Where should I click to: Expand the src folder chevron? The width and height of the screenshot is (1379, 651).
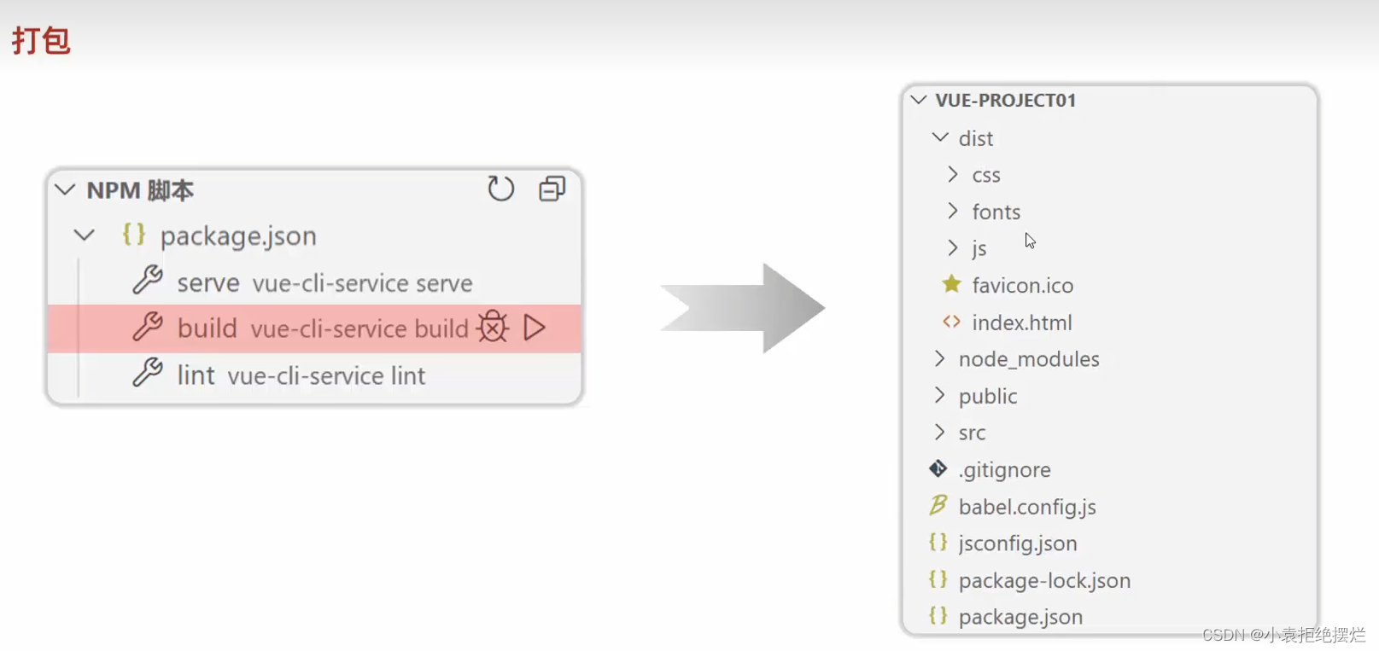point(940,432)
